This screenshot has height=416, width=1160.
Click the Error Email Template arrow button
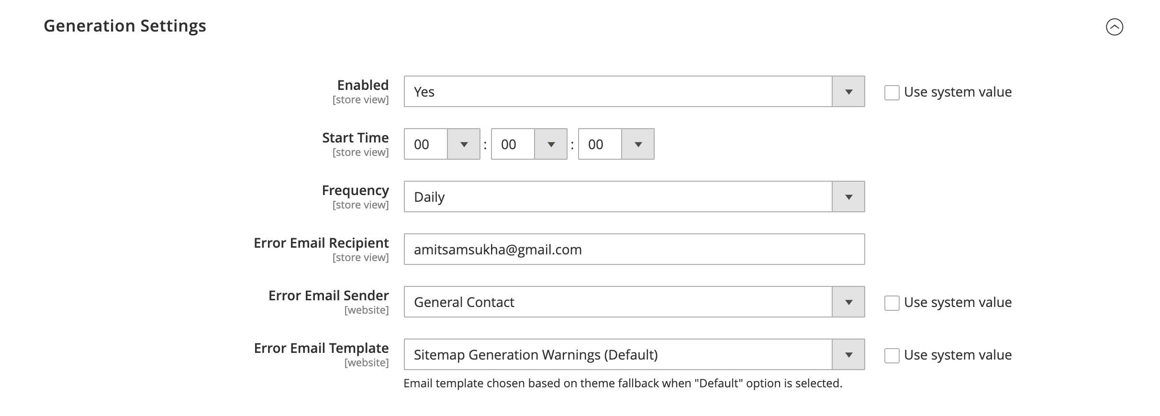click(848, 354)
